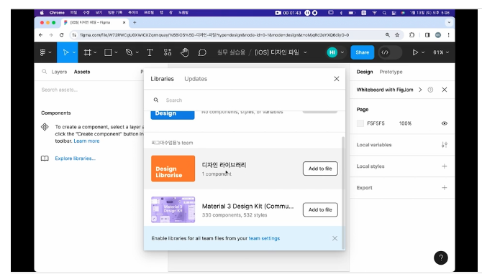This screenshot has height=279, width=482.
Task: Toggle page background visibility eye
Action: tap(444, 123)
